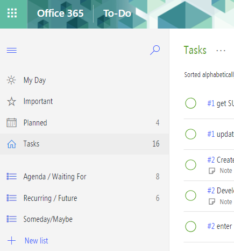Image resolution: width=234 pixels, height=251 pixels.
Task: Click the Agenda / Waiting For list icon
Action: [x=12, y=176]
